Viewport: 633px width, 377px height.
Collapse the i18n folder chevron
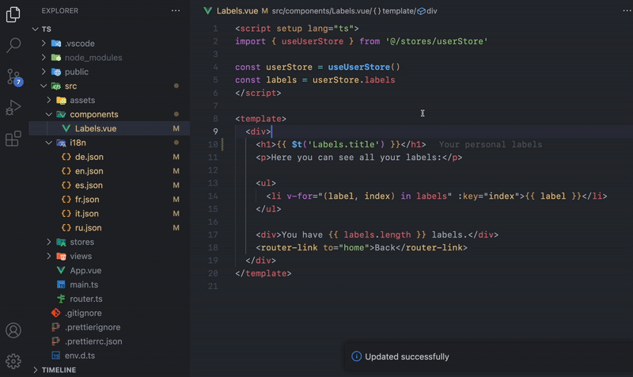point(49,143)
